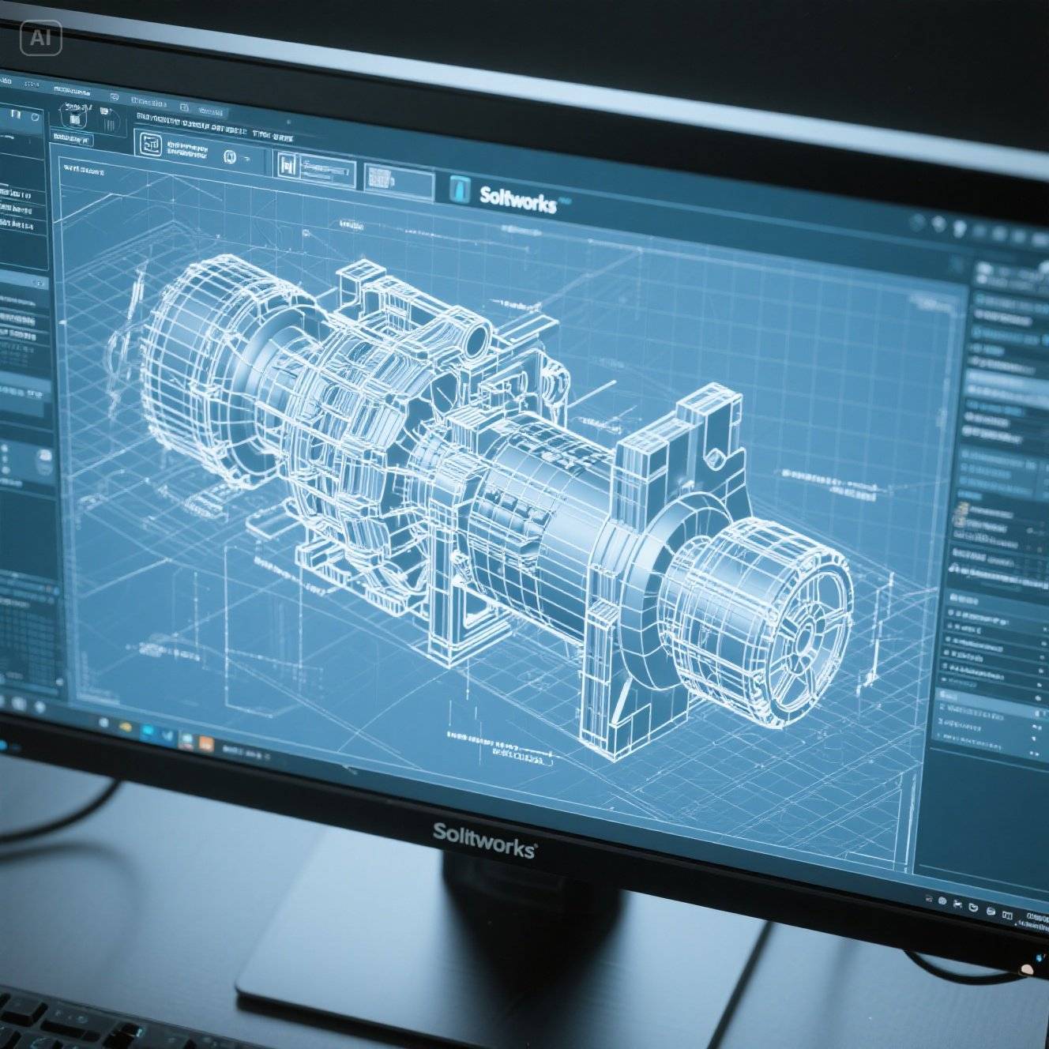Image resolution: width=1049 pixels, height=1049 pixels.
Task: Click the small labeled button below the top-left icons
Action: coord(73,139)
